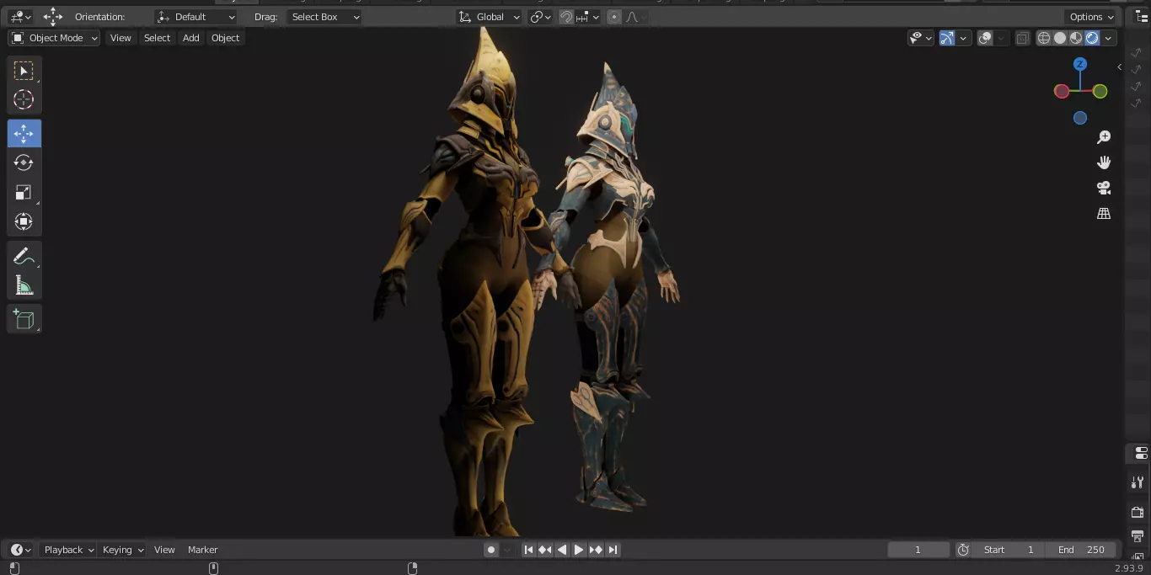Open the pivot point dropdown
Screen dimensions: 1151x575
pyautogui.click(x=541, y=17)
